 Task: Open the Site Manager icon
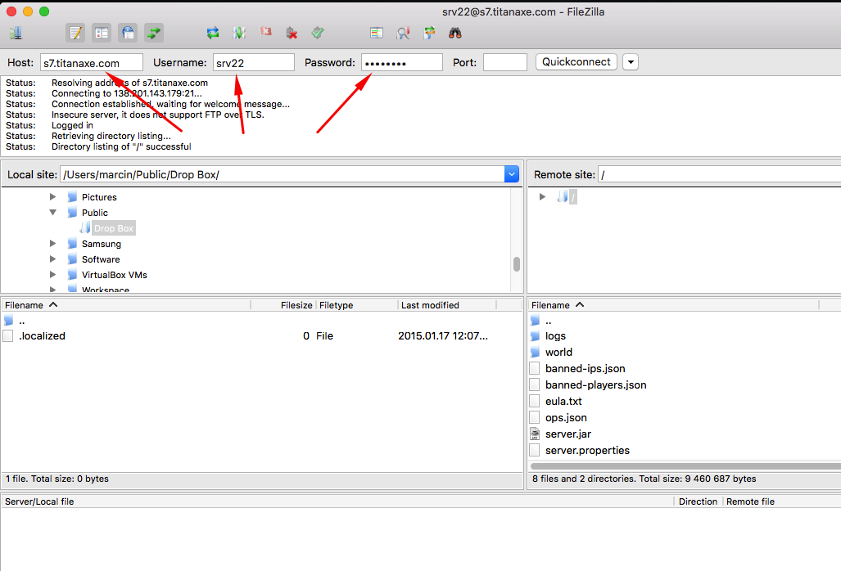pos(16,34)
